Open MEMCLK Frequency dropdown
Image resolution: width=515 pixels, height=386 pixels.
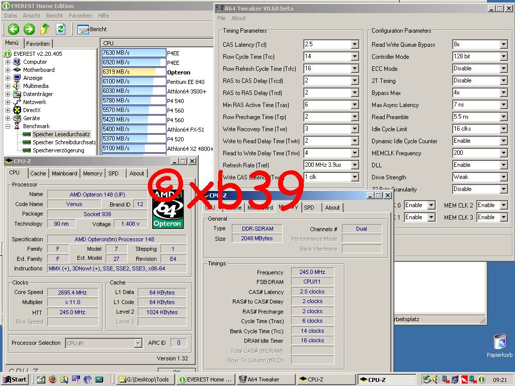coord(504,153)
